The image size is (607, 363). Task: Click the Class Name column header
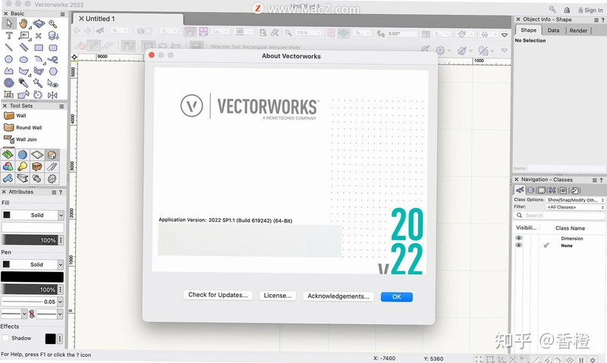point(570,228)
